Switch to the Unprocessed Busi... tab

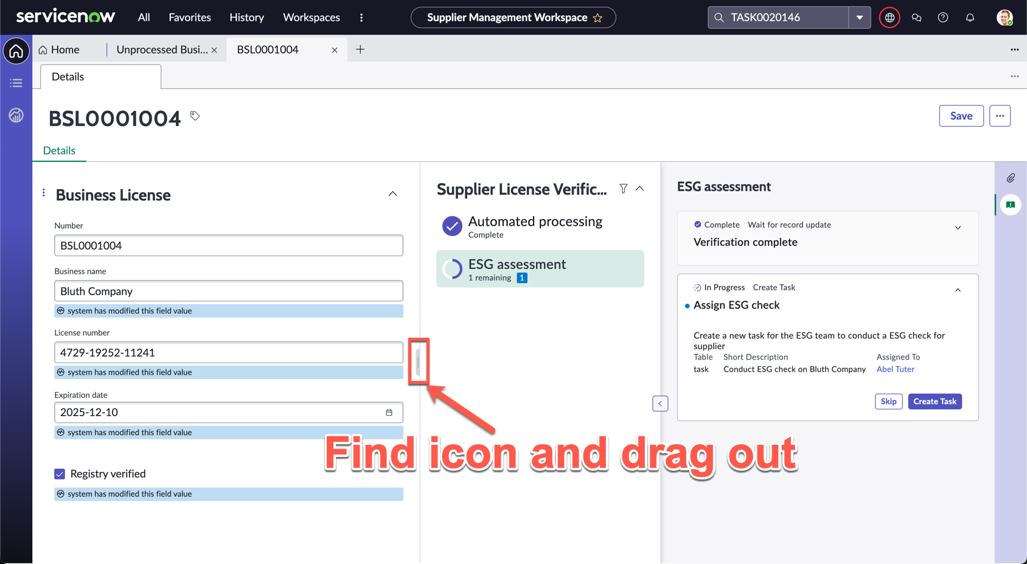[x=162, y=50]
